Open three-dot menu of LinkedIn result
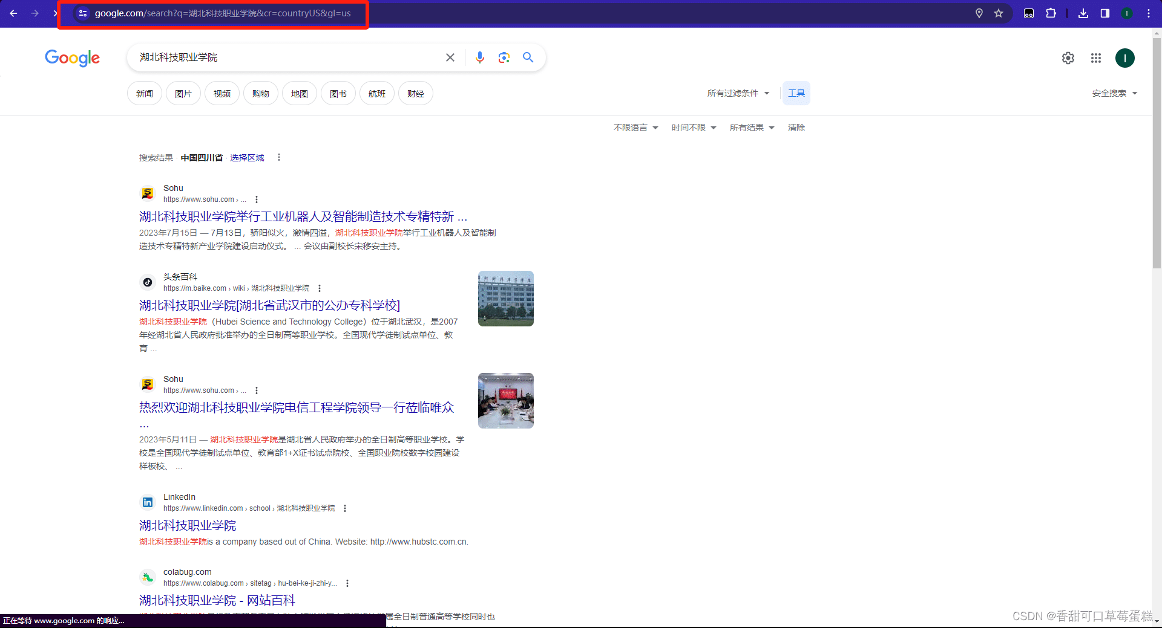Viewport: 1162px width, 628px height. pos(345,508)
